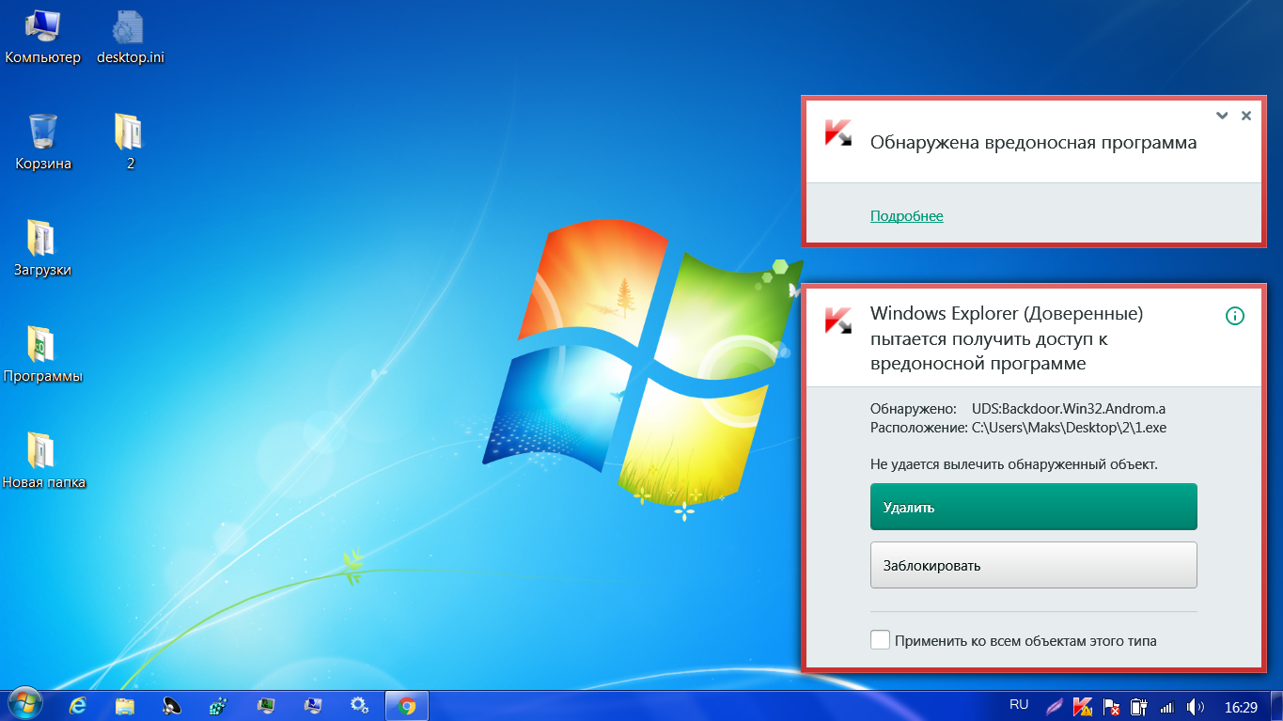The image size is (1283, 721).
Task: Select the Компьютер desktop icon
Action: [x=43, y=37]
